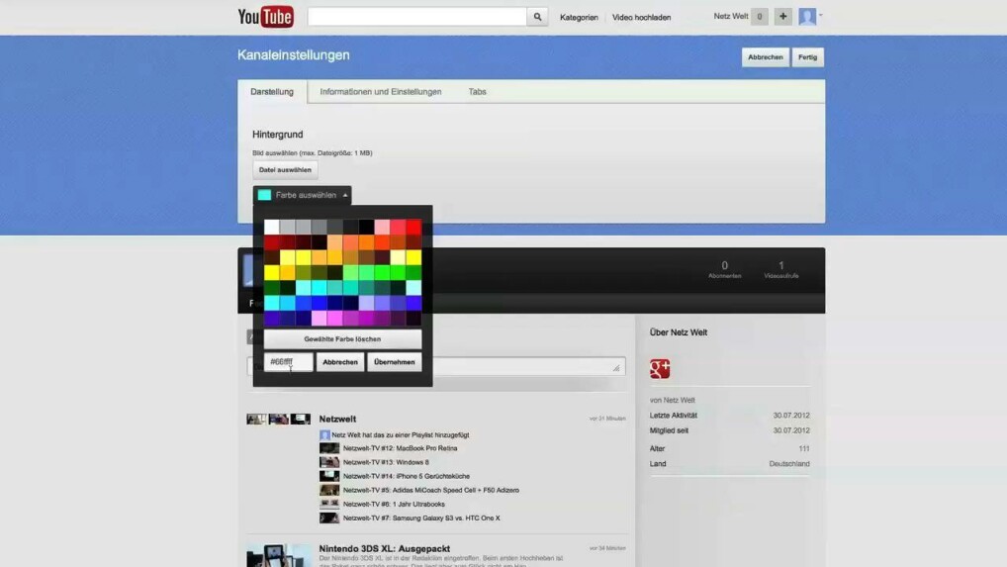This screenshot has height=567, width=1007.
Task: Click the notification count badge next to Netz Welt
Action: coord(760,17)
